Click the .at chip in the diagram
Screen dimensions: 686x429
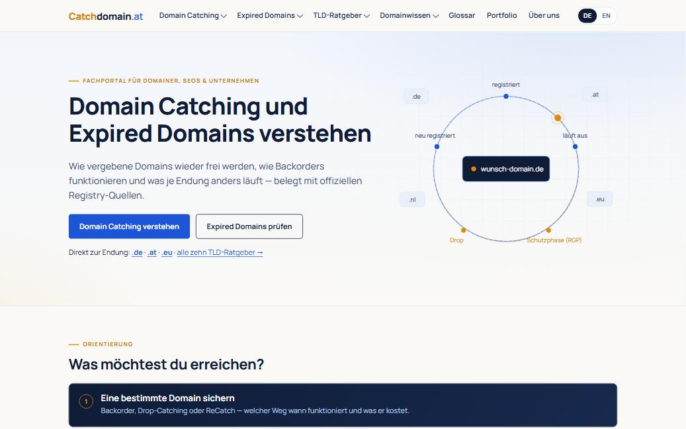point(595,95)
